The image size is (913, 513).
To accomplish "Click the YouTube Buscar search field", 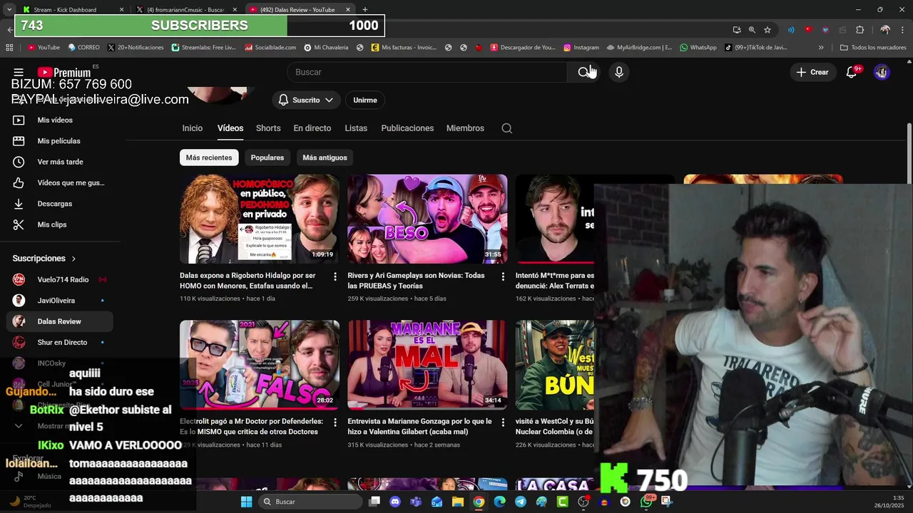I will pyautogui.click(x=428, y=72).
